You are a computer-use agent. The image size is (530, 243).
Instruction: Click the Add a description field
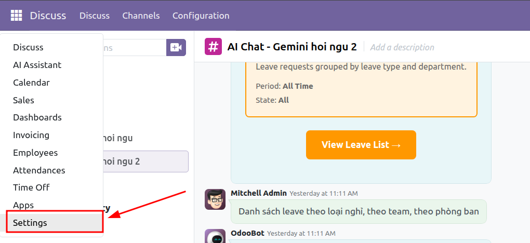point(402,47)
